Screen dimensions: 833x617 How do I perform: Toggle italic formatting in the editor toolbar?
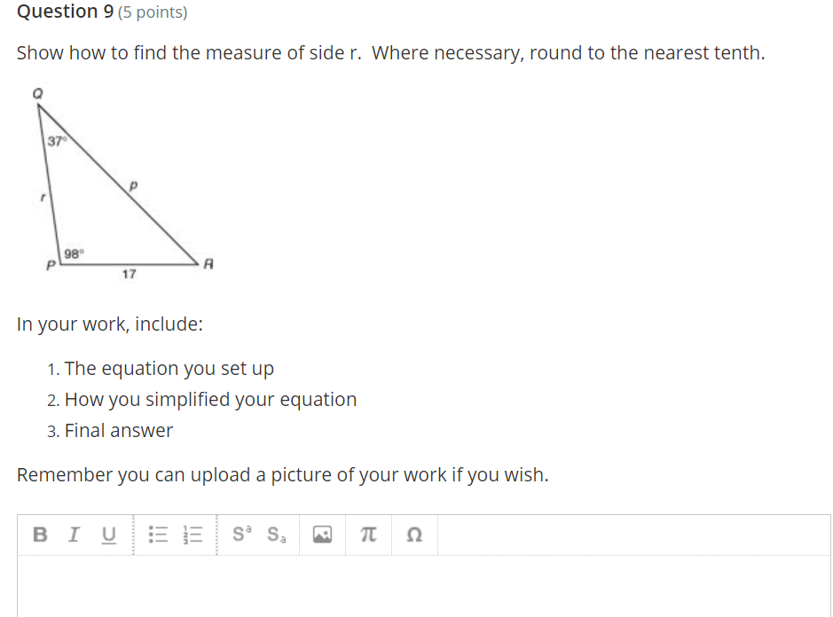(x=75, y=535)
